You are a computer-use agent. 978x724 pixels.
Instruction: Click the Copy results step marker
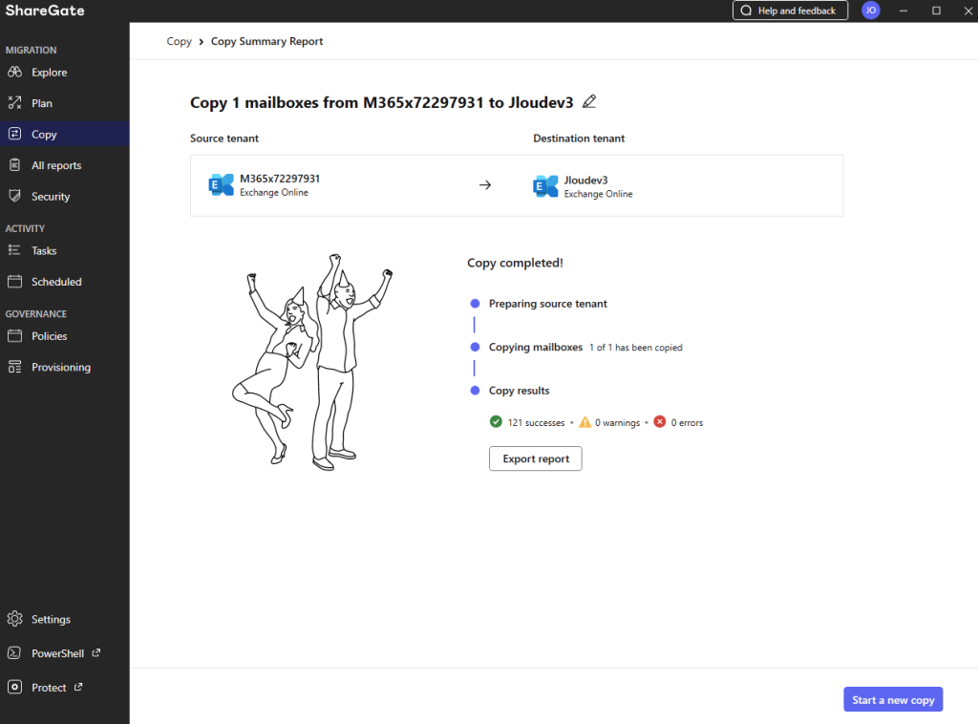click(x=475, y=391)
